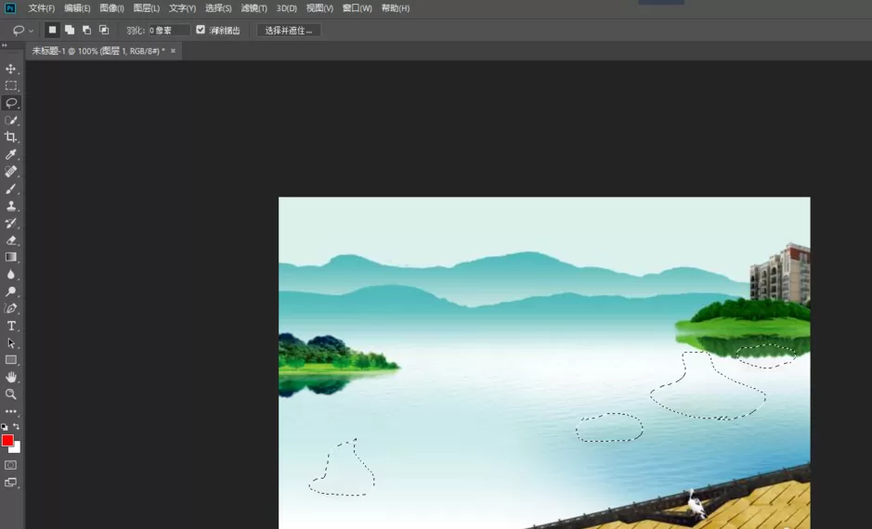
Task: Select the Clone Stamp tool
Action: [10, 206]
